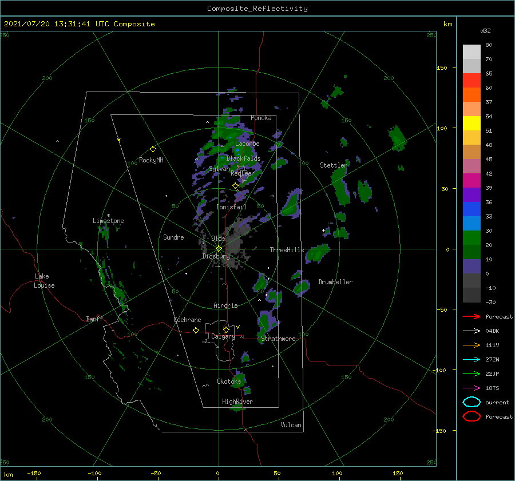Click the green 22JP arrow in legend
This screenshot has height=481, width=515.
(x=472, y=373)
